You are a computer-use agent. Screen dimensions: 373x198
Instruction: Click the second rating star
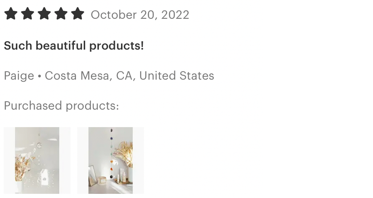tap(28, 14)
